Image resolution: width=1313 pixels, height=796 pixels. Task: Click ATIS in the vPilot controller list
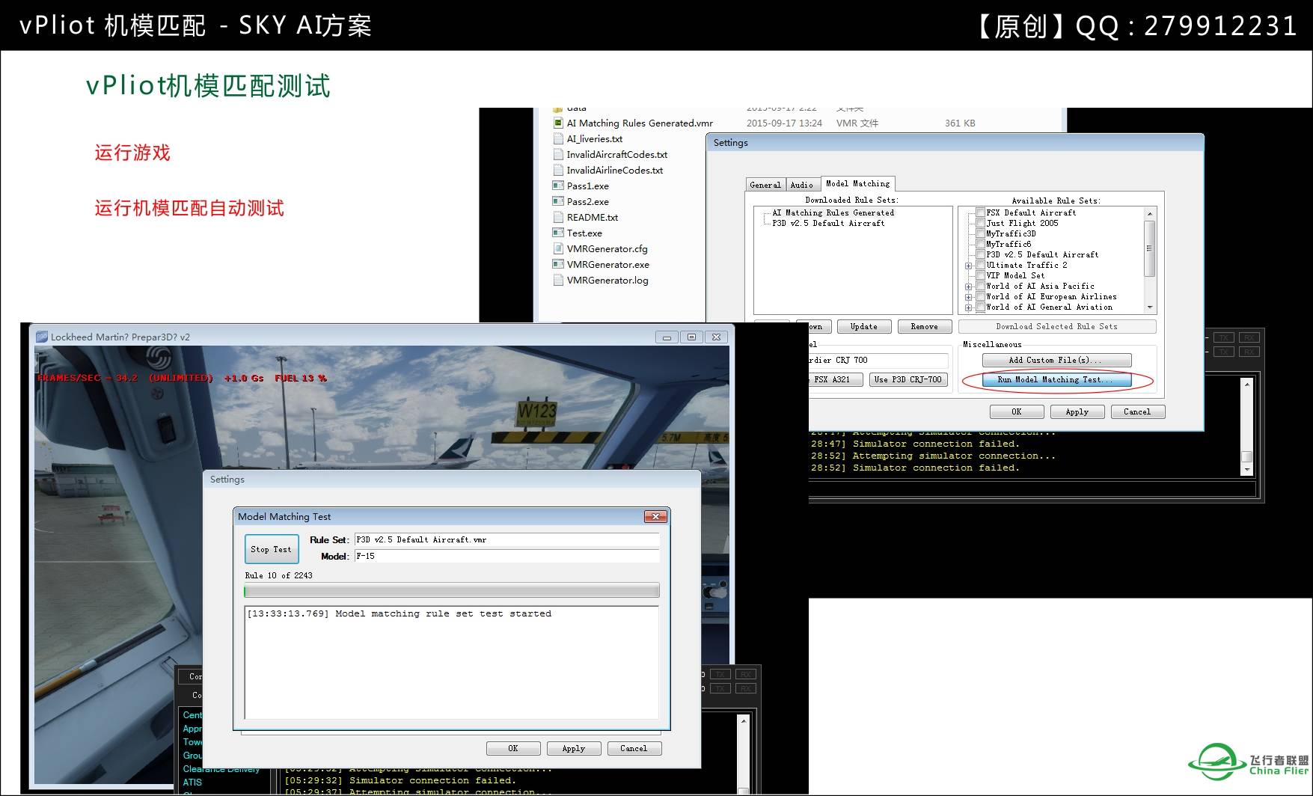coord(192,783)
